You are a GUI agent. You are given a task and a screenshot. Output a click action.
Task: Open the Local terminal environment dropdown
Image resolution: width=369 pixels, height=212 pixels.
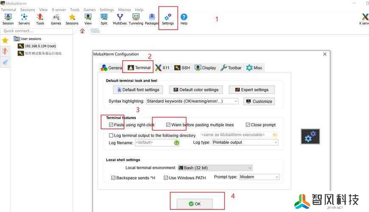215,168
